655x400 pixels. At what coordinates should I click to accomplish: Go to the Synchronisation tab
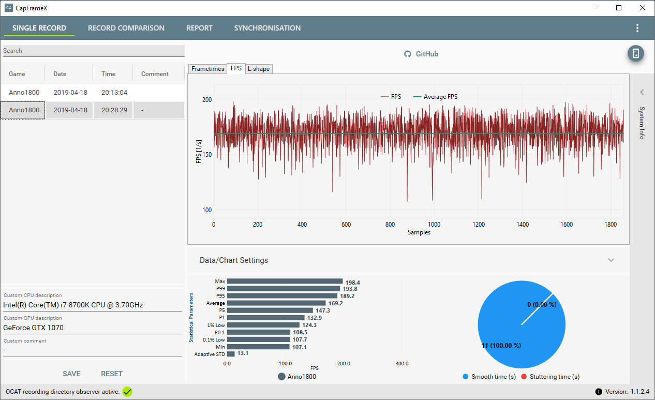point(267,28)
